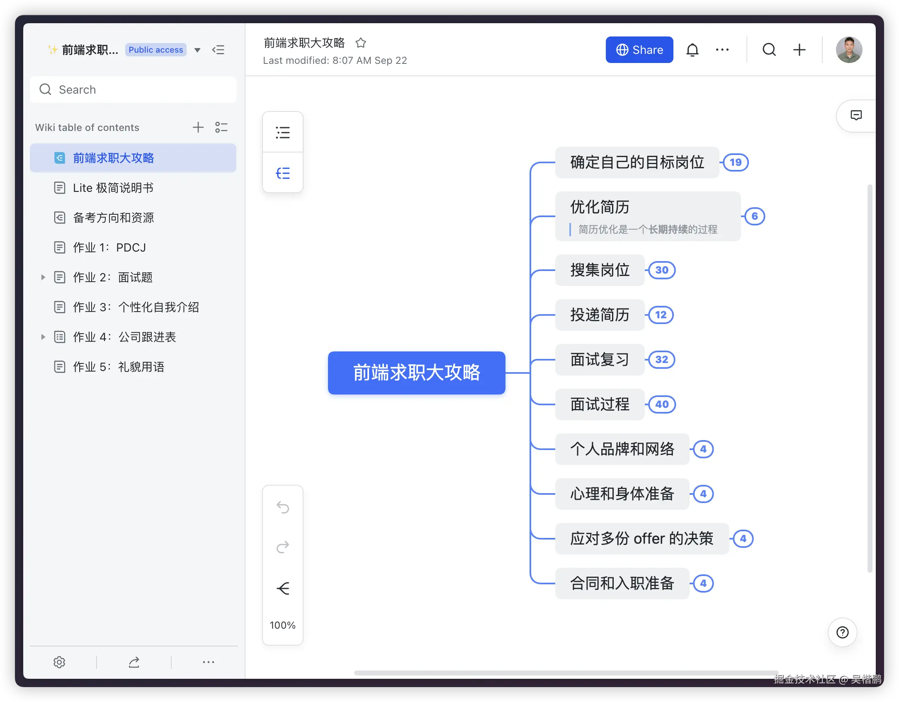Open the comments panel icon
This screenshot has width=899, height=702.
pyautogui.click(x=856, y=115)
